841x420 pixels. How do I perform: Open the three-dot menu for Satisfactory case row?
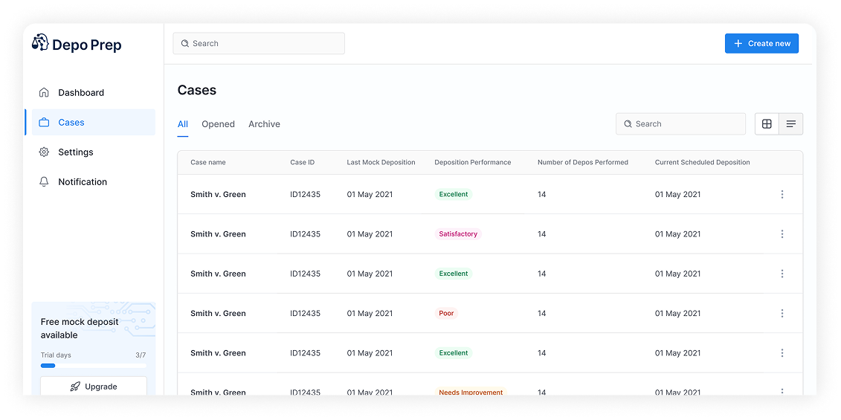click(x=782, y=234)
